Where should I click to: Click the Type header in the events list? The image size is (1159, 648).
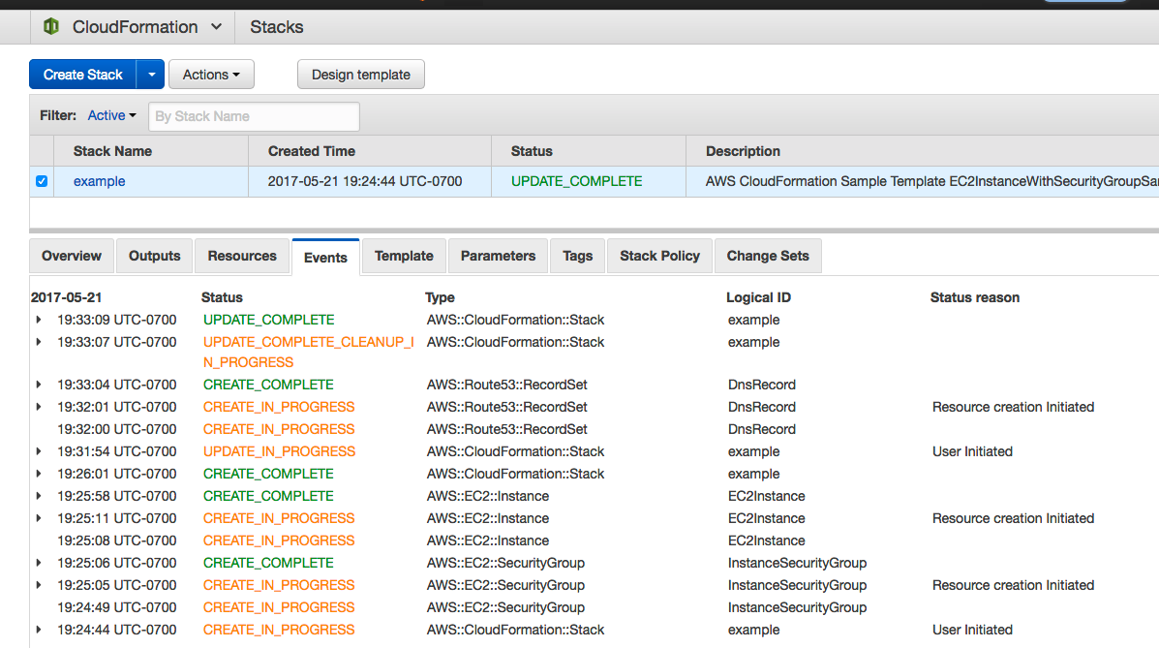pyautogui.click(x=440, y=297)
